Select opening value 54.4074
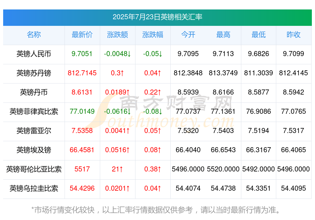Viewport: 315px width, 220px height. [x=188, y=188]
